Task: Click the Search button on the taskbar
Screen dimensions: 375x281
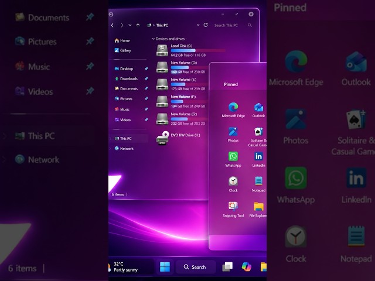Action: [x=195, y=267]
